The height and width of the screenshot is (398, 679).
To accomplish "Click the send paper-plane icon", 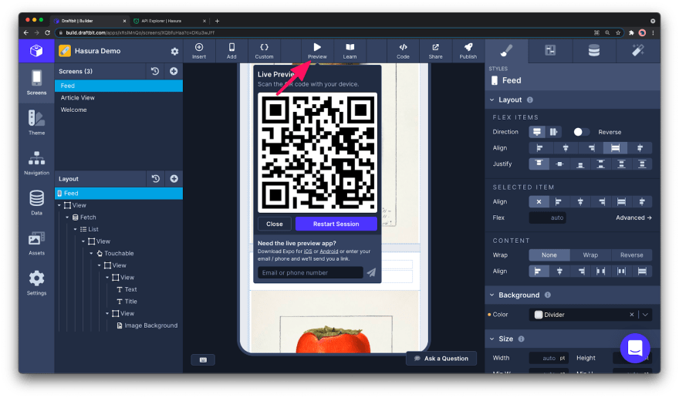I will tap(371, 272).
